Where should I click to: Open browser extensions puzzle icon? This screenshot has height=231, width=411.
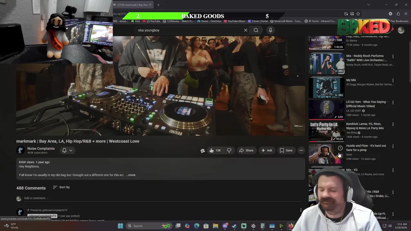tap(398, 14)
